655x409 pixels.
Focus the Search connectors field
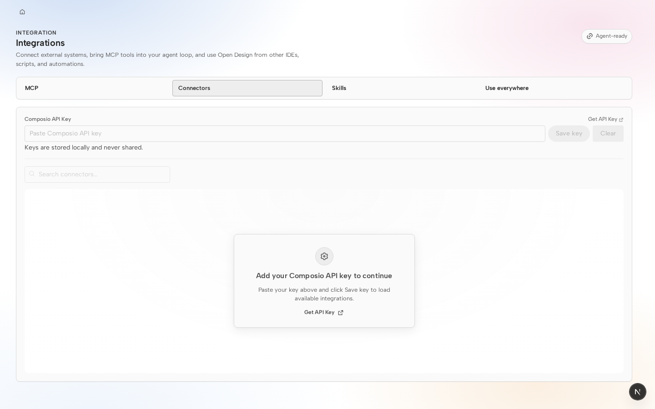(97, 175)
